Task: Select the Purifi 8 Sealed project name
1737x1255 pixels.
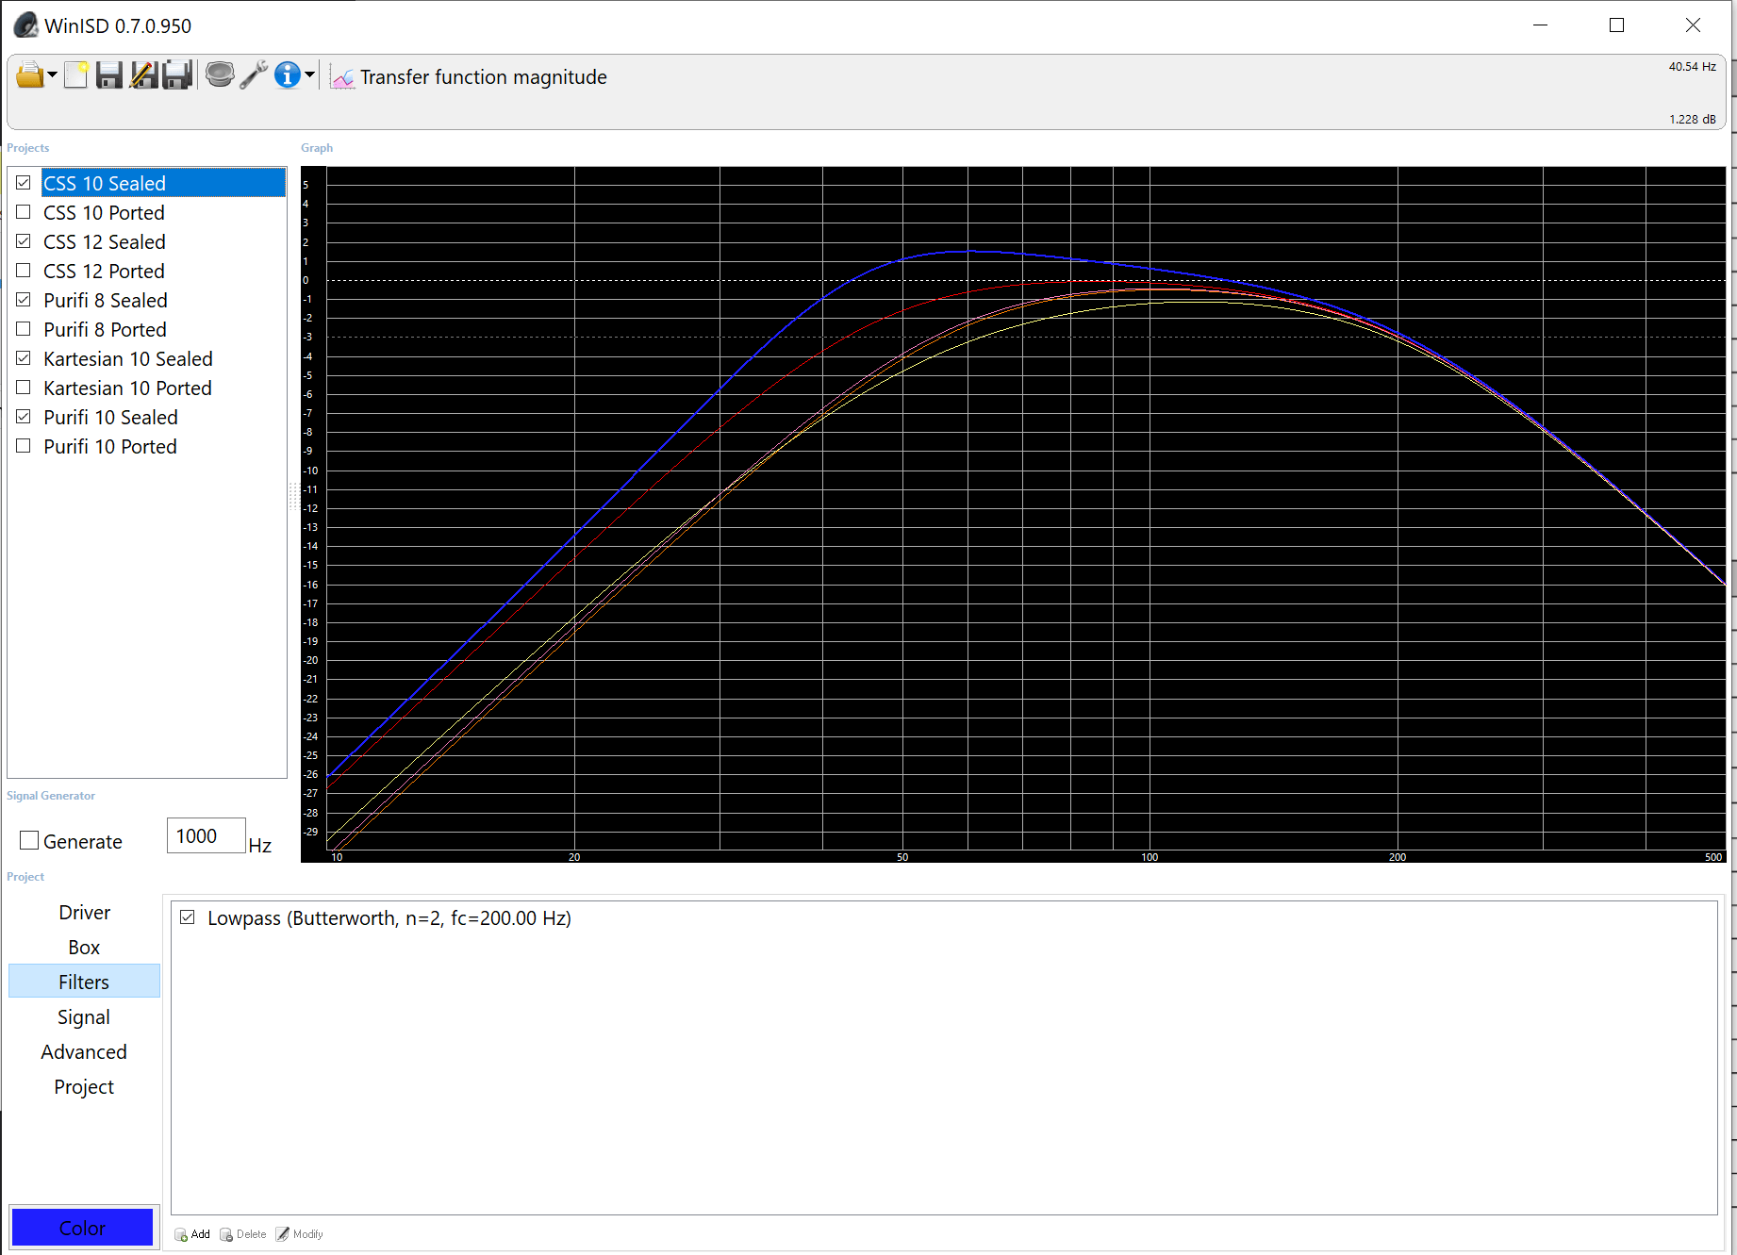Action: point(106,300)
